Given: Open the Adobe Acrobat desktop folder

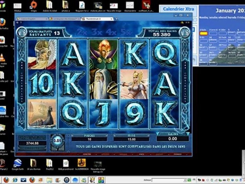Looking at the screenshot, I should (50, 6).
